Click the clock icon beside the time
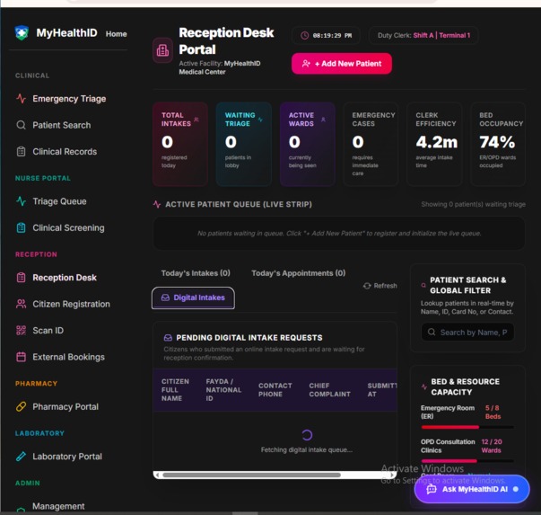The width and height of the screenshot is (541, 515). (305, 35)
